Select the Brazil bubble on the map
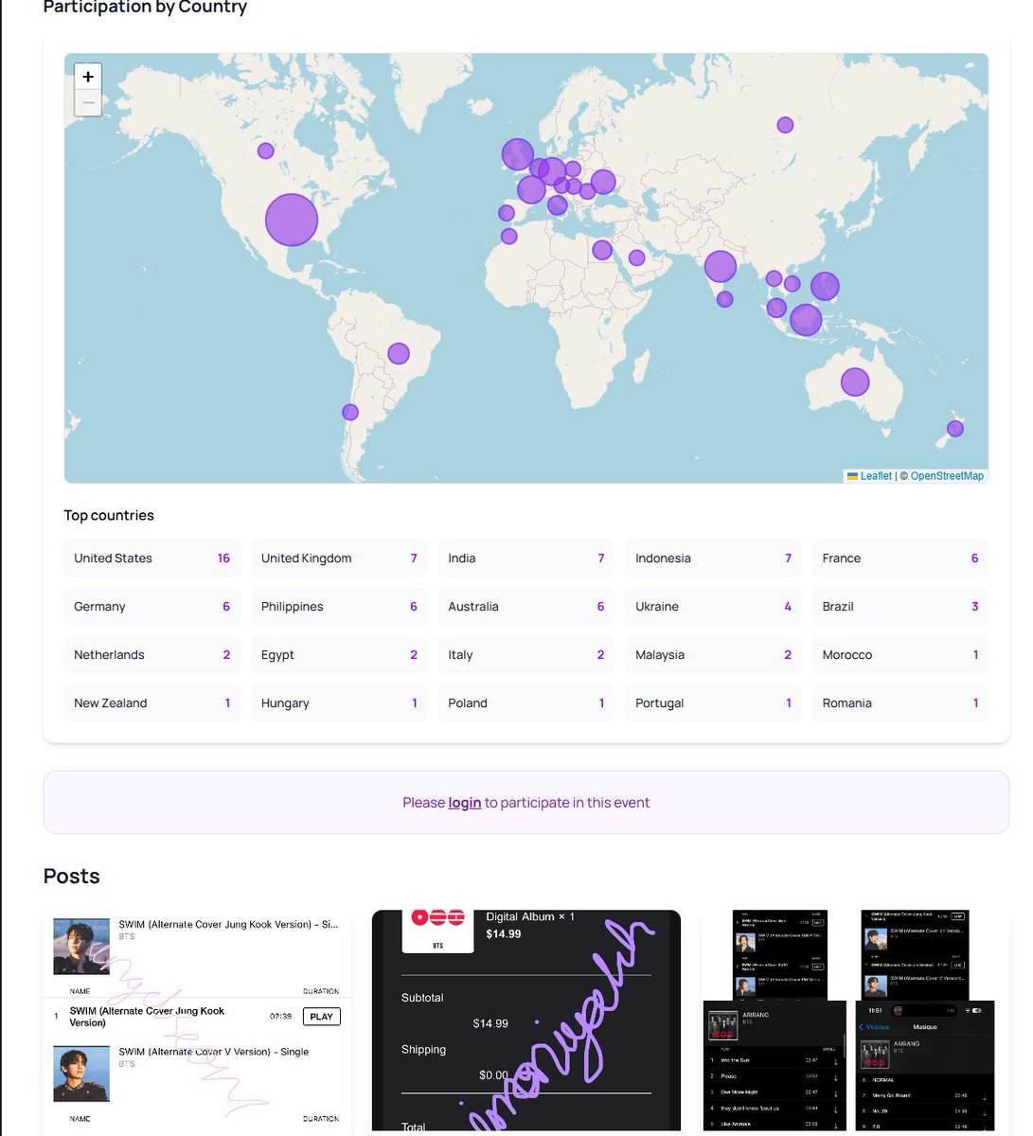The height and width of the screenshot is (1136, 1033). pos(399,354)
